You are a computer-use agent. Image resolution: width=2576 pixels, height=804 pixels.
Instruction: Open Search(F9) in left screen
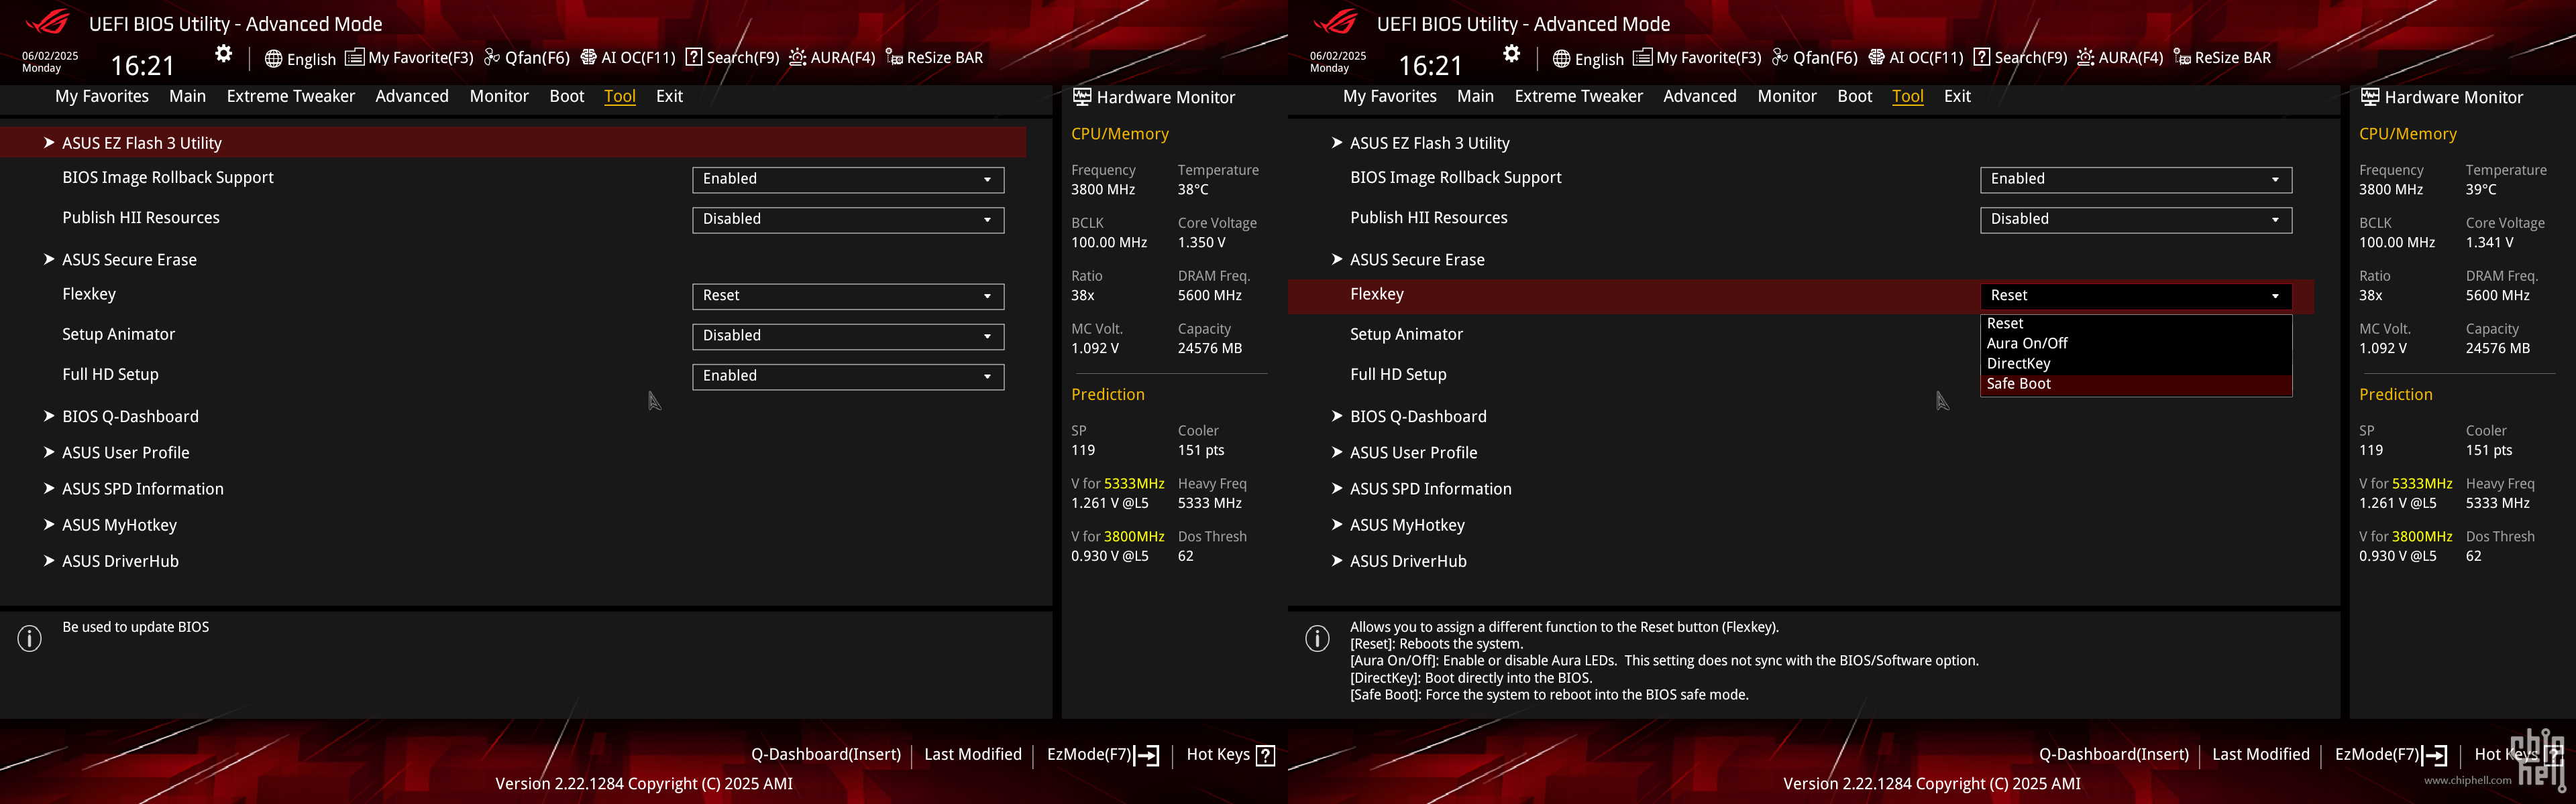(x=732, y=58)
